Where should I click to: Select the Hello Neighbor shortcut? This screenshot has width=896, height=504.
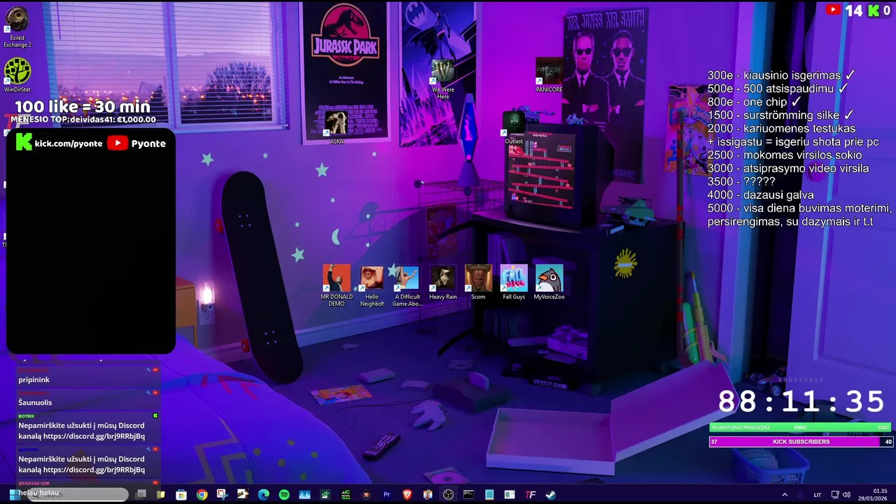click(372, 286)
